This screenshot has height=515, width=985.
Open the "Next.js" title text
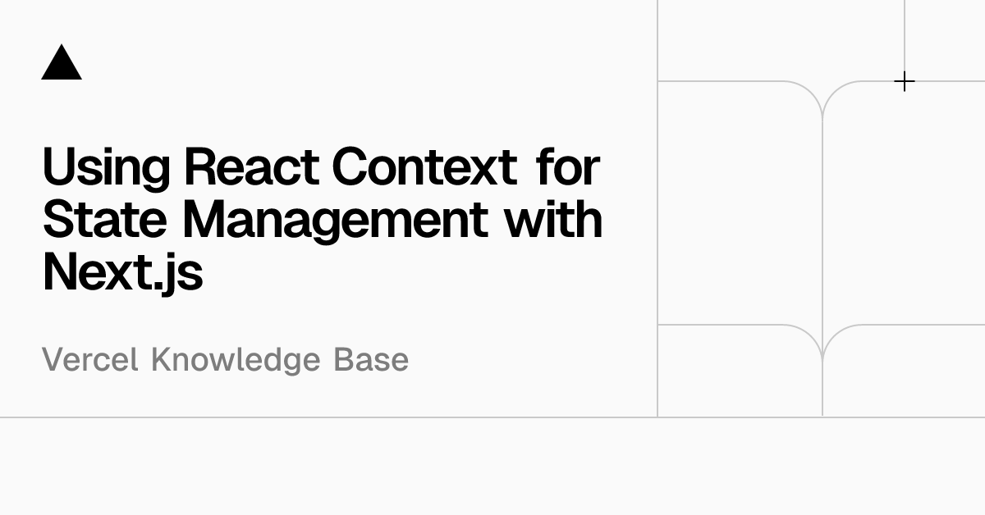point(122,272)
